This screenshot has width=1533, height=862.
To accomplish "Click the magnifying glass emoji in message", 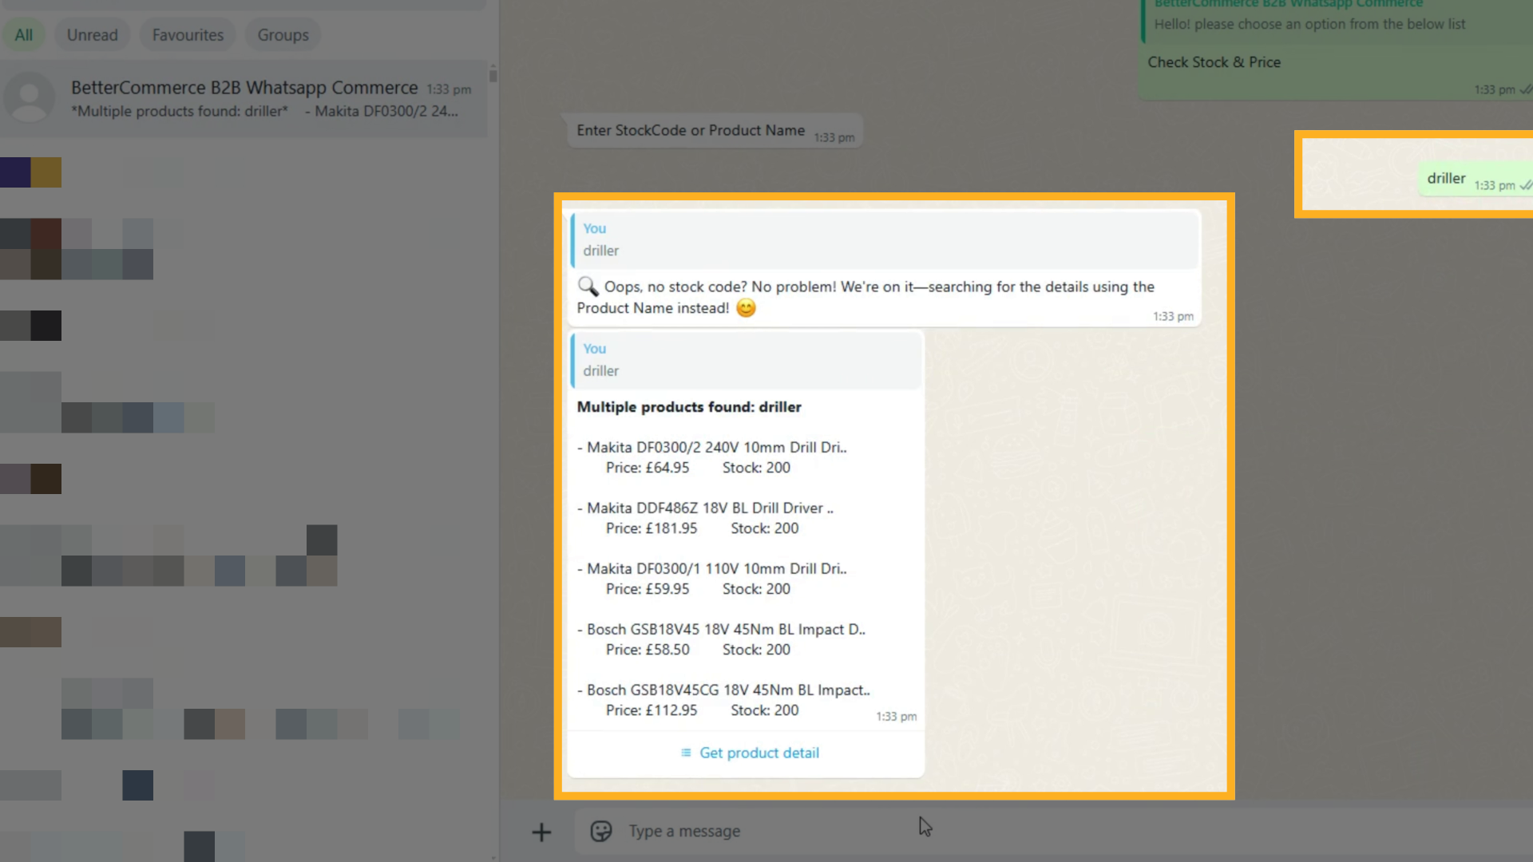I will click(x=588, y=287).
